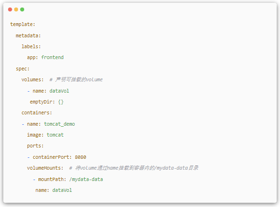Click the 'ports:' key
Screen dimensions: 280x207
tap(35, 146)
